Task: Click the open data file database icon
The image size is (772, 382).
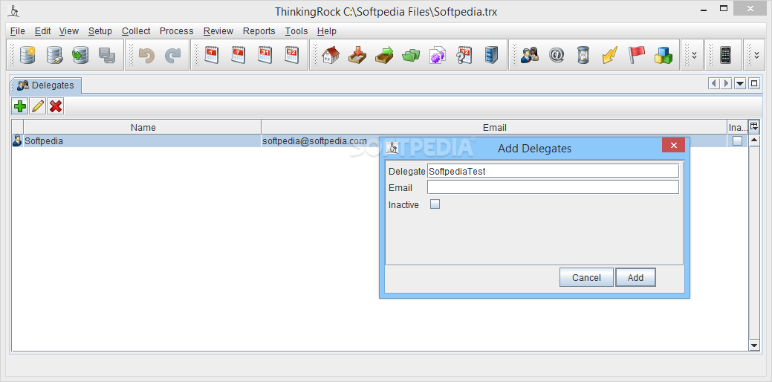Action: click(55, 55)
